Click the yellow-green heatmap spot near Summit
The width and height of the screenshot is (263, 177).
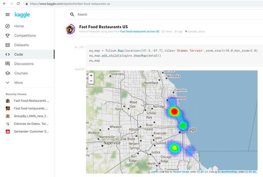click(x=174, y=148)
